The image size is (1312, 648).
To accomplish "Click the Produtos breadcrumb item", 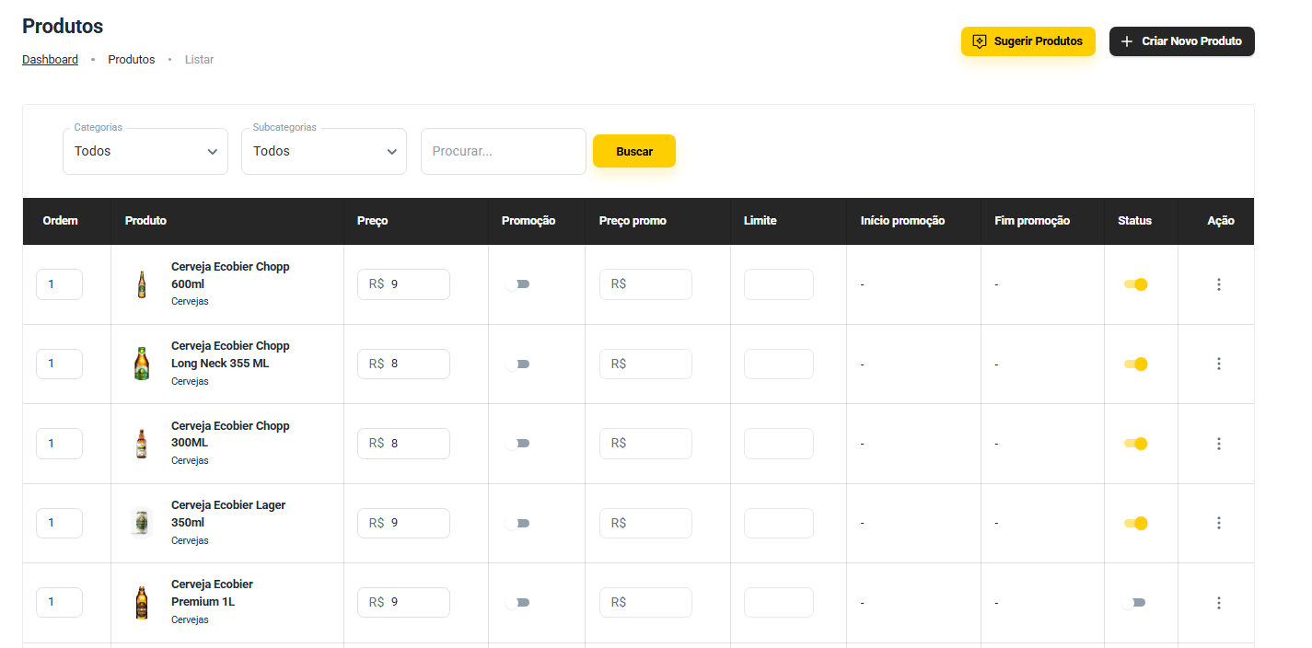I will [132, 60].
